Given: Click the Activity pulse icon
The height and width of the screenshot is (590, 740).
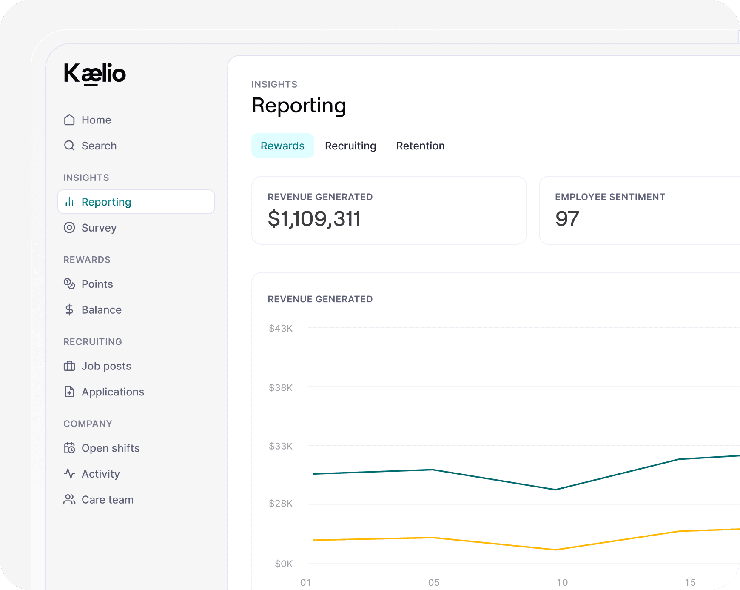Looking at the screenshot, I should tap(69, 474).
